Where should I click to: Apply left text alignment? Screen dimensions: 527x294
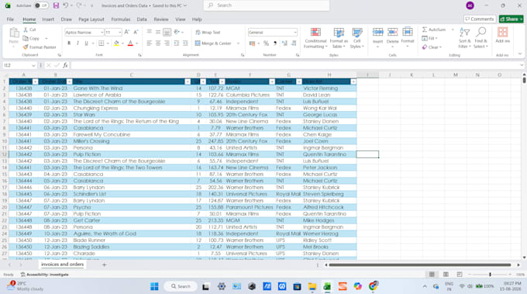(x=150, y=43)
